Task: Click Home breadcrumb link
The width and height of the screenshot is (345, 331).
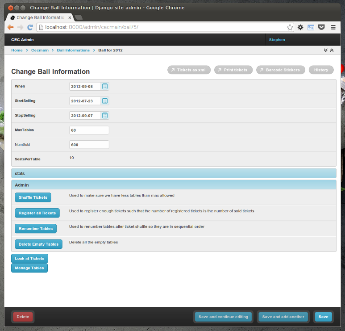Action: (17, 50)
